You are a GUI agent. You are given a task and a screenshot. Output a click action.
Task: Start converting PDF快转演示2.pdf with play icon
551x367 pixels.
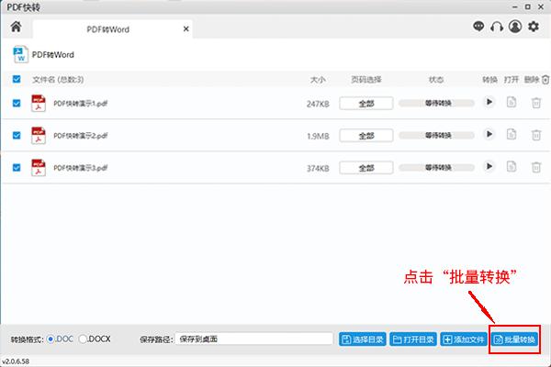(489, 134)
